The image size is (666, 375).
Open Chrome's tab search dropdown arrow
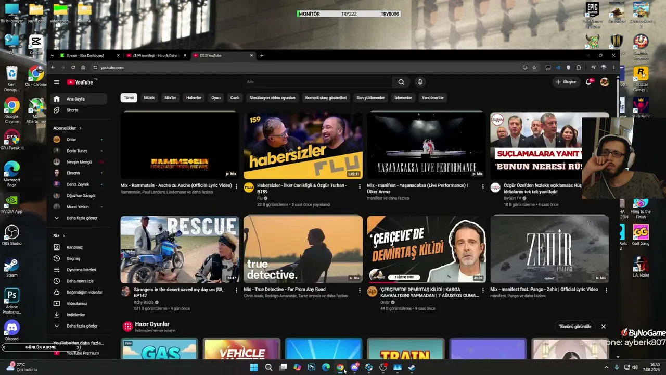point(53,55)
